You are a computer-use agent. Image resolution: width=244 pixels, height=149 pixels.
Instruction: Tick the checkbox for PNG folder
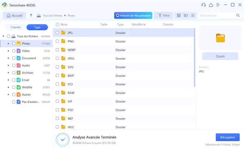coord(57,41)
